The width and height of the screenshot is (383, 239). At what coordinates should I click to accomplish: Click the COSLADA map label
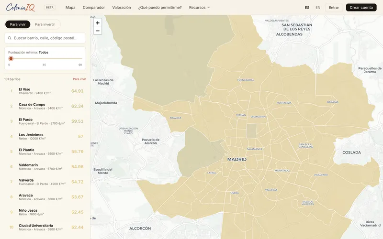point(352,152)
